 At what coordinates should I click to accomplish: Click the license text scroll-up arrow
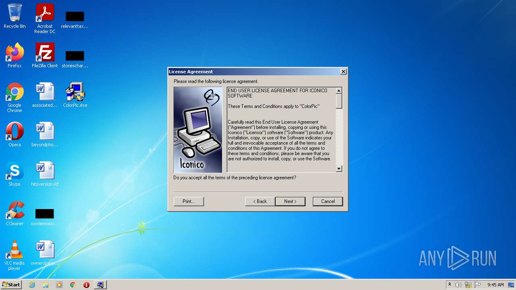(339, 91)
